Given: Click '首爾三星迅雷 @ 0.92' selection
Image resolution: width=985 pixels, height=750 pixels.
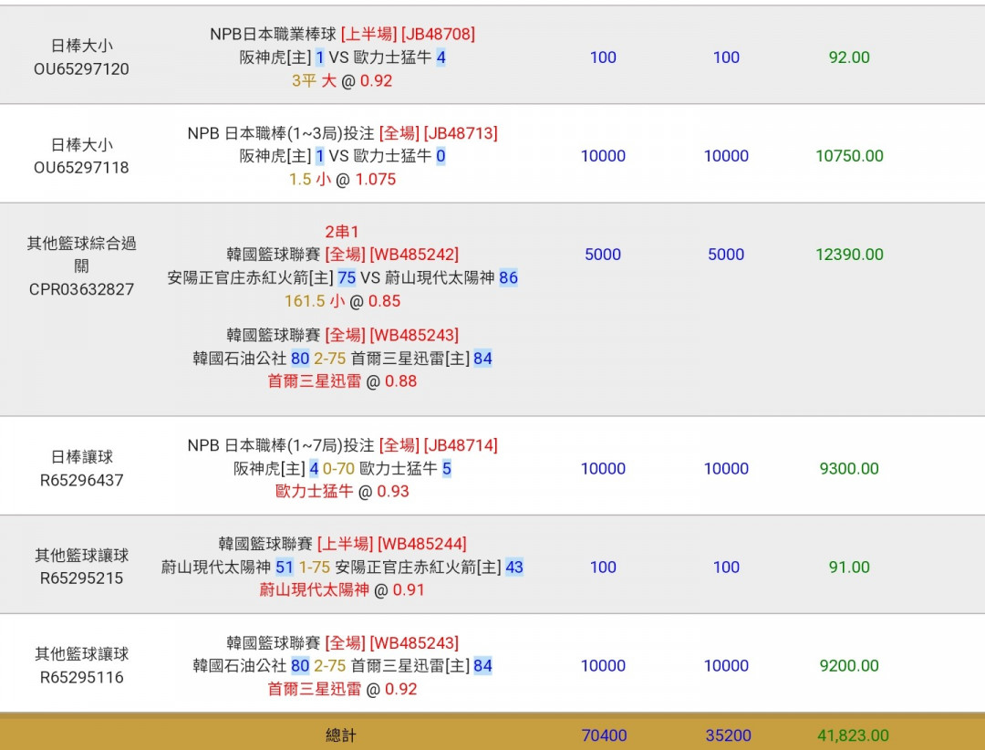Looking at the screenshot, I should pyautogui.click(x=342, y=689).
